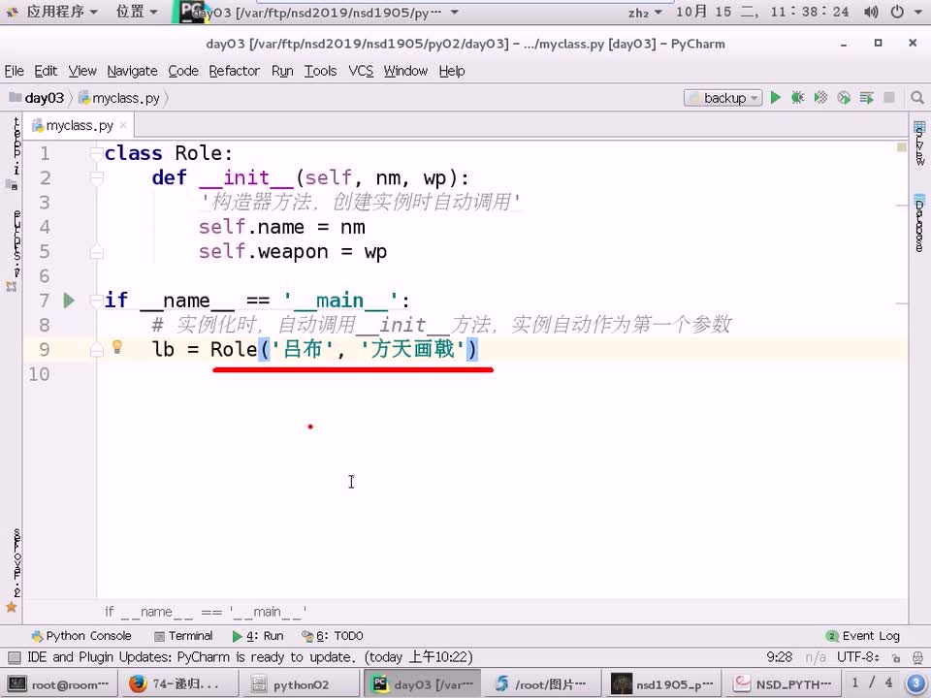This screenshot has height=698, width=931.
Task: Click the inspector hector icon in status bar
Action: coord(917,657)
